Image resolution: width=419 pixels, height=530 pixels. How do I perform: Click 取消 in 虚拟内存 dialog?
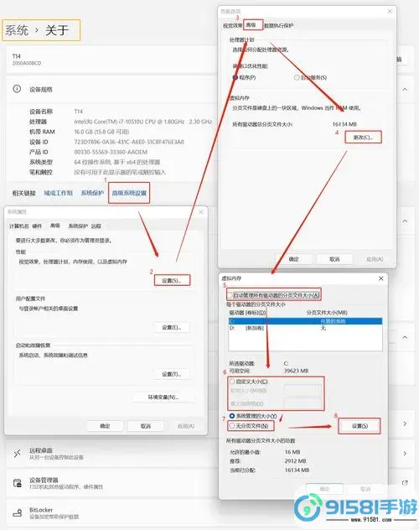365,489
